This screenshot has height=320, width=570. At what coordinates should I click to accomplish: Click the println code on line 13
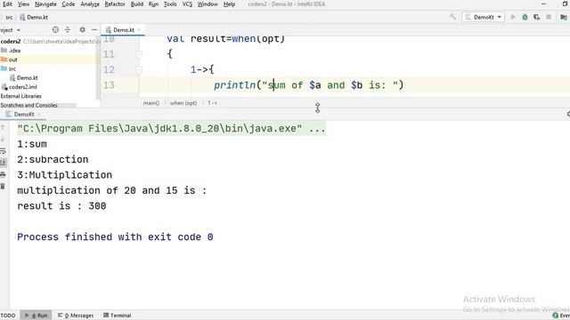point(308,85)
